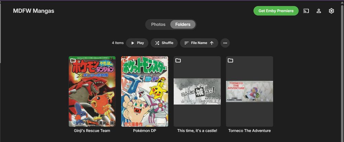Click folder icon on Torneco The Adventure card
Screen dimensions: 344x142
(x=230, y=60)
